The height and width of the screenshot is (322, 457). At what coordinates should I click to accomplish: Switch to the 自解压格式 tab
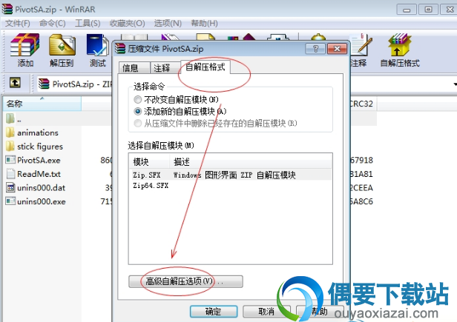[x=206, y=67]
